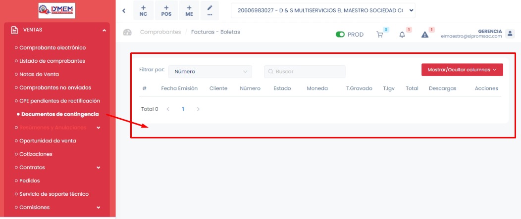
Task: Click the pencil edit shortcut button
Action: (x=210, y=10)
